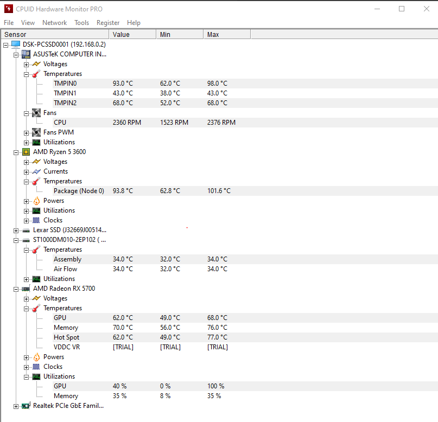Expand the Lexar SSD node
This screenshot has width=438, height=422.
(x=16, y=231)
